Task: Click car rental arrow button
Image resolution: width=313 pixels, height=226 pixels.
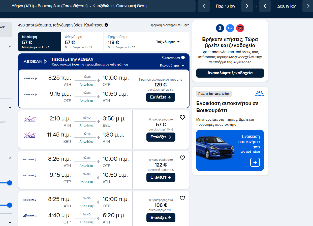Action: coord(255,163)
